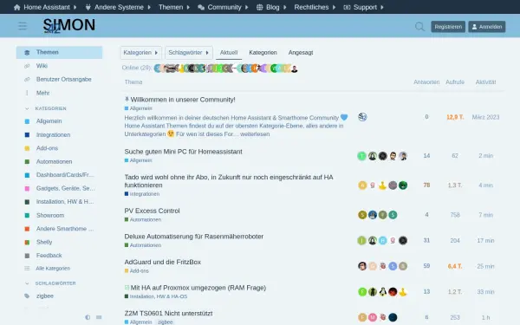Click the Themen layers icon in sidebar
This screenshot has height=325, width=520.
(27, 52)
